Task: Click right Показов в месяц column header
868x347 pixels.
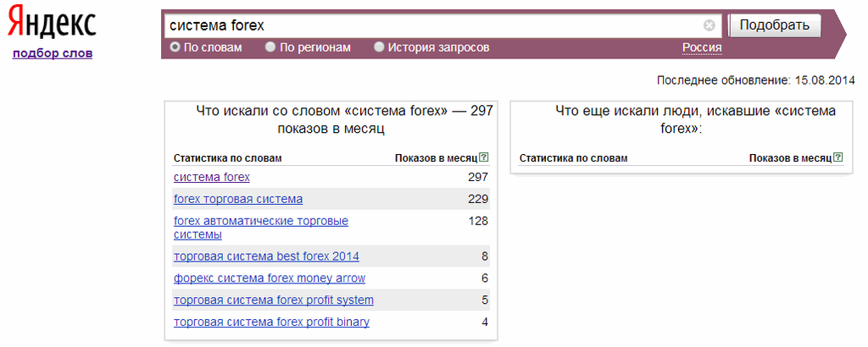Action: [x=791, y=158]
